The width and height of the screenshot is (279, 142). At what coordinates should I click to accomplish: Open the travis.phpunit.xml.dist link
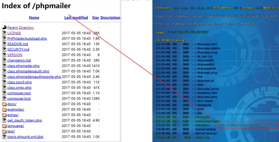click(x=25, y=137)
